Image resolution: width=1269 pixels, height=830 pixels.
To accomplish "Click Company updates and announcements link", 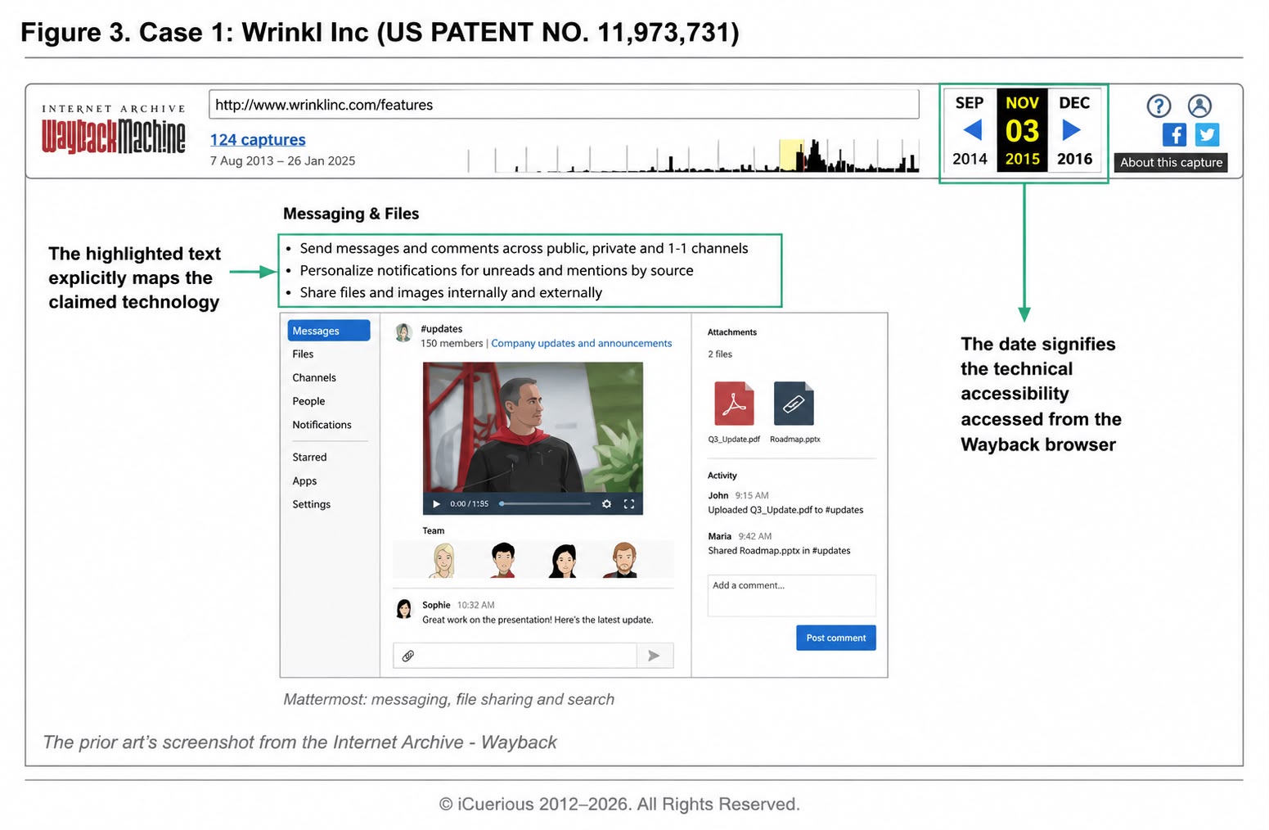I will point(581,344).
